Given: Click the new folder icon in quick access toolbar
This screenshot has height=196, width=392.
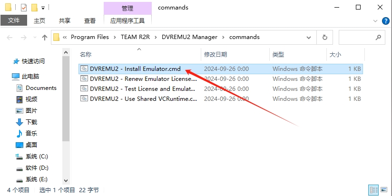Looking at the screenshot, I should pos(34,8).
